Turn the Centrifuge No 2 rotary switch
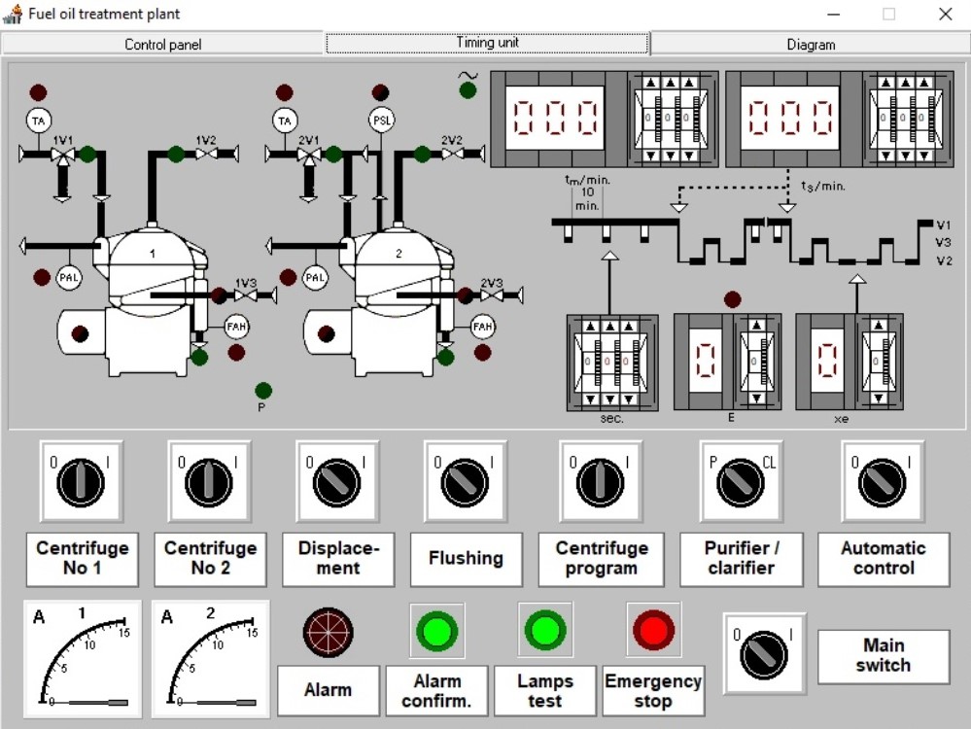Image resolution: width=971 pixels, height=729 pixels. (209, 481)
